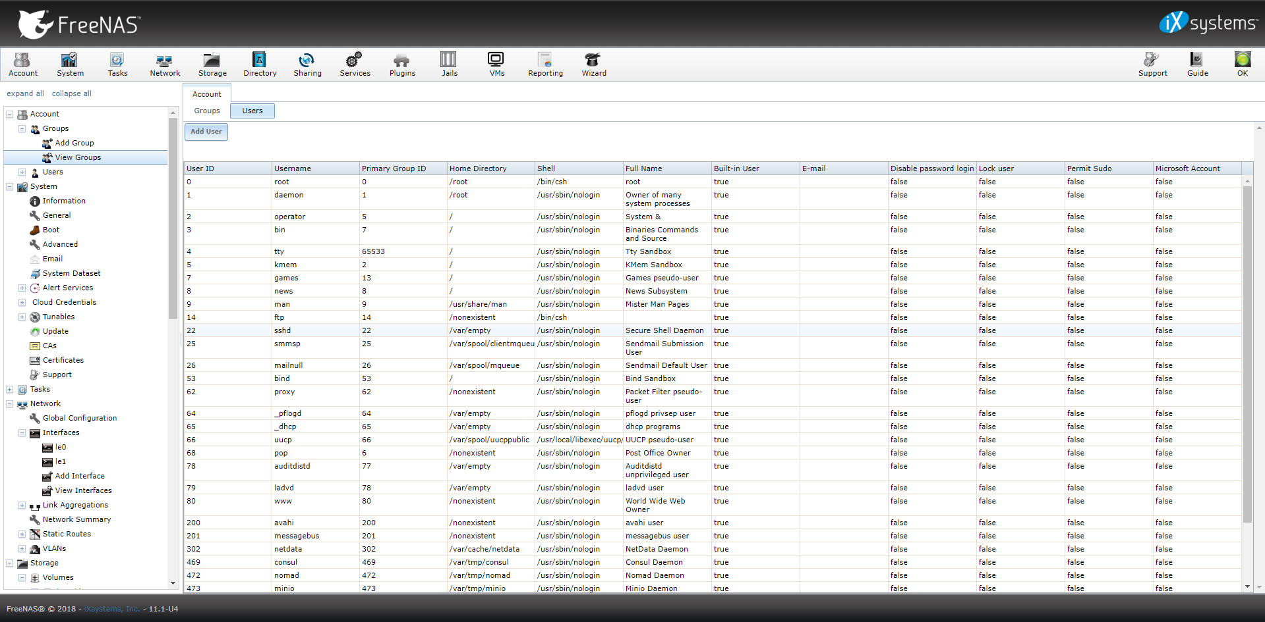Expand the Users tree node

pyautogui.click(x=22, y=172)
